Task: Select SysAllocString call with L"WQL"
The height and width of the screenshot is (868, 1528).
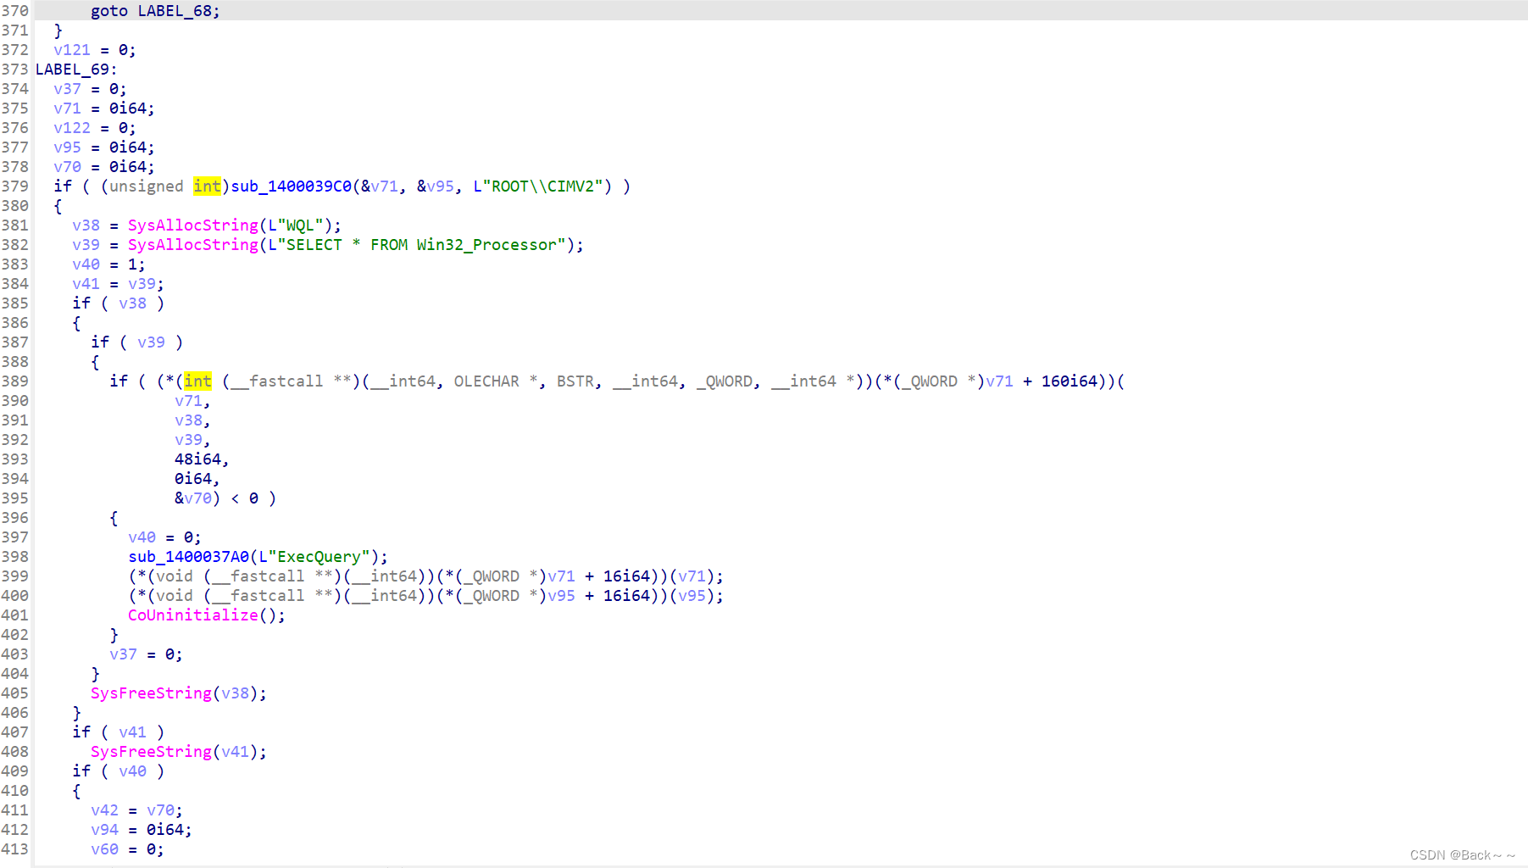Action: coord(234,225)
